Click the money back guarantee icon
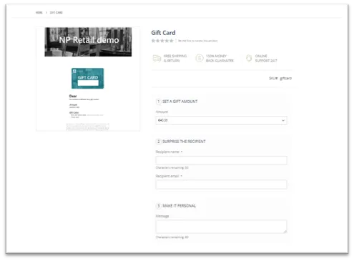354x261 pixels. click(200, 58)
